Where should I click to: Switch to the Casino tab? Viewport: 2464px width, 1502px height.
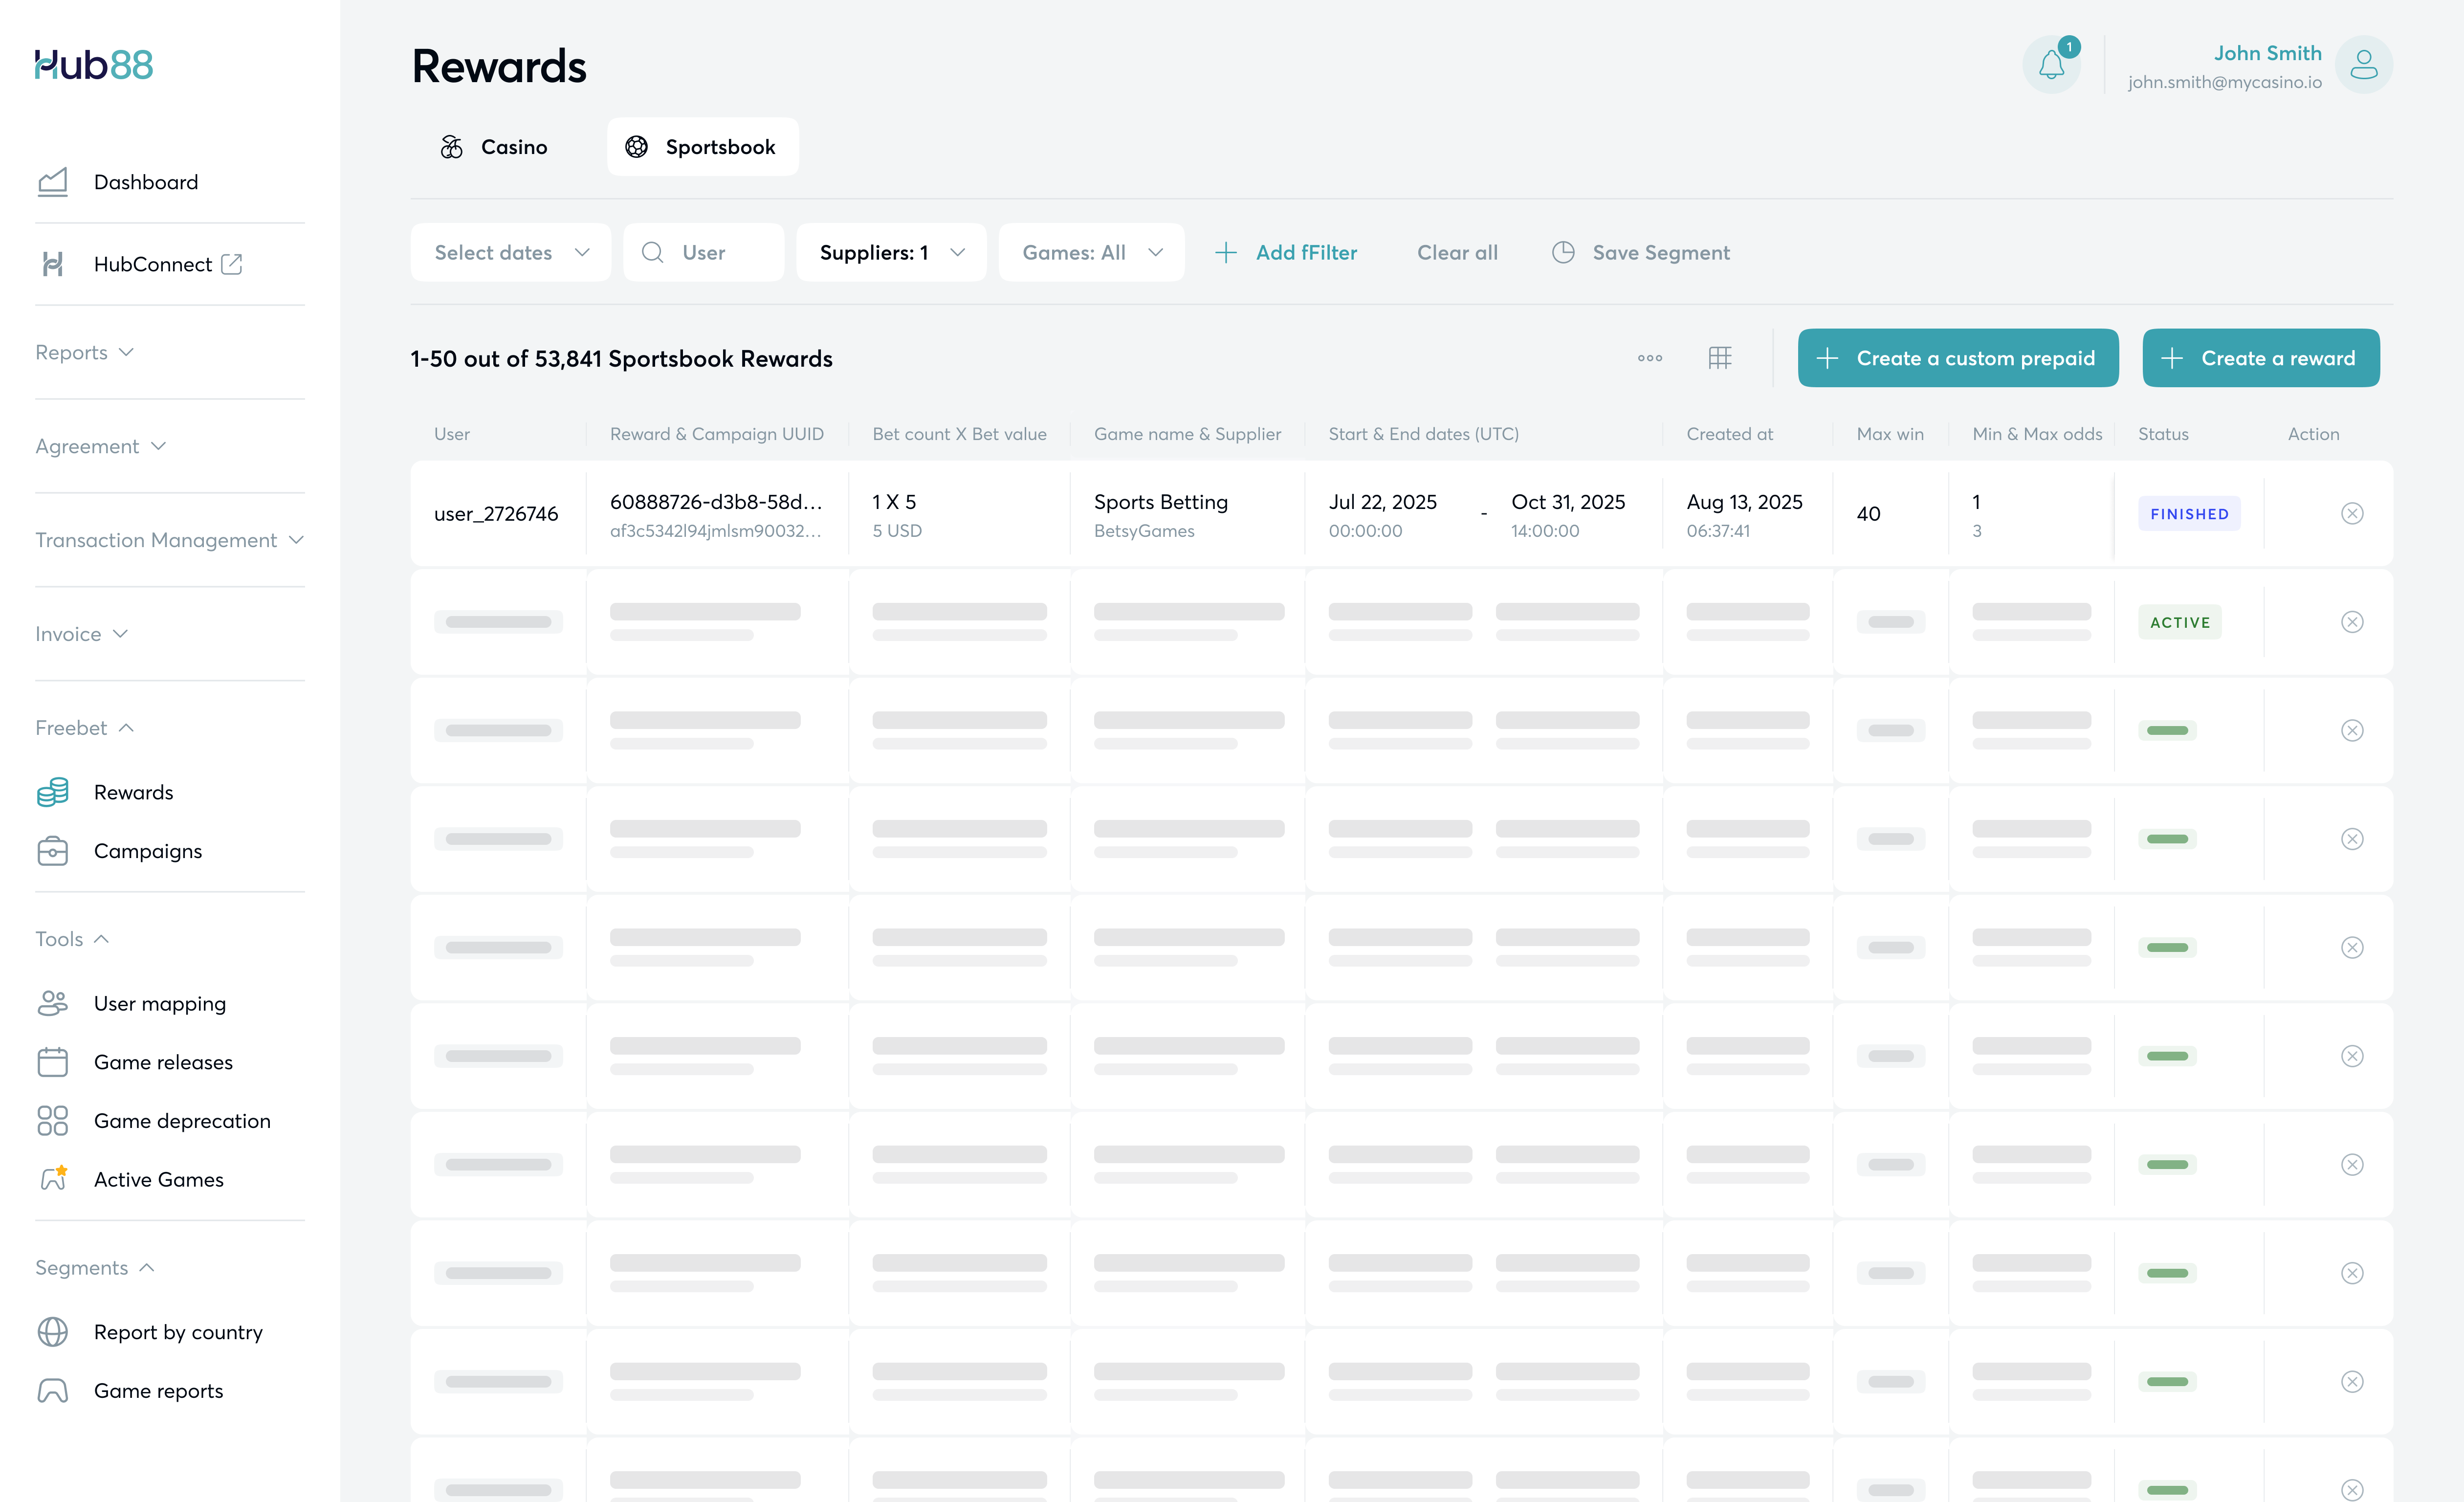(495, 147)
